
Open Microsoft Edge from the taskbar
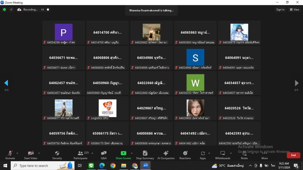(x=102, y=166)
